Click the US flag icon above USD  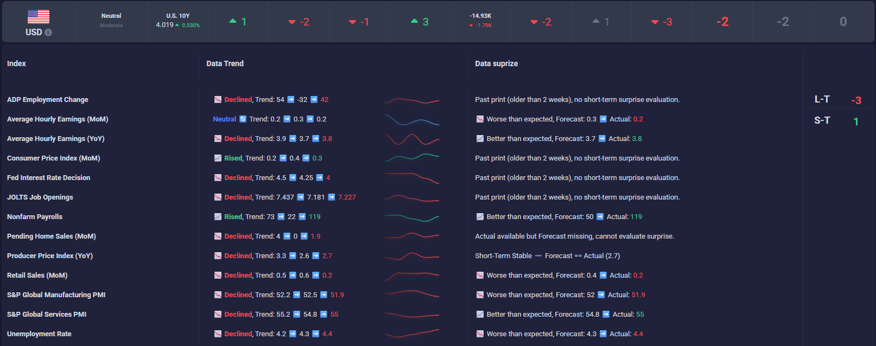coord(39,17)
